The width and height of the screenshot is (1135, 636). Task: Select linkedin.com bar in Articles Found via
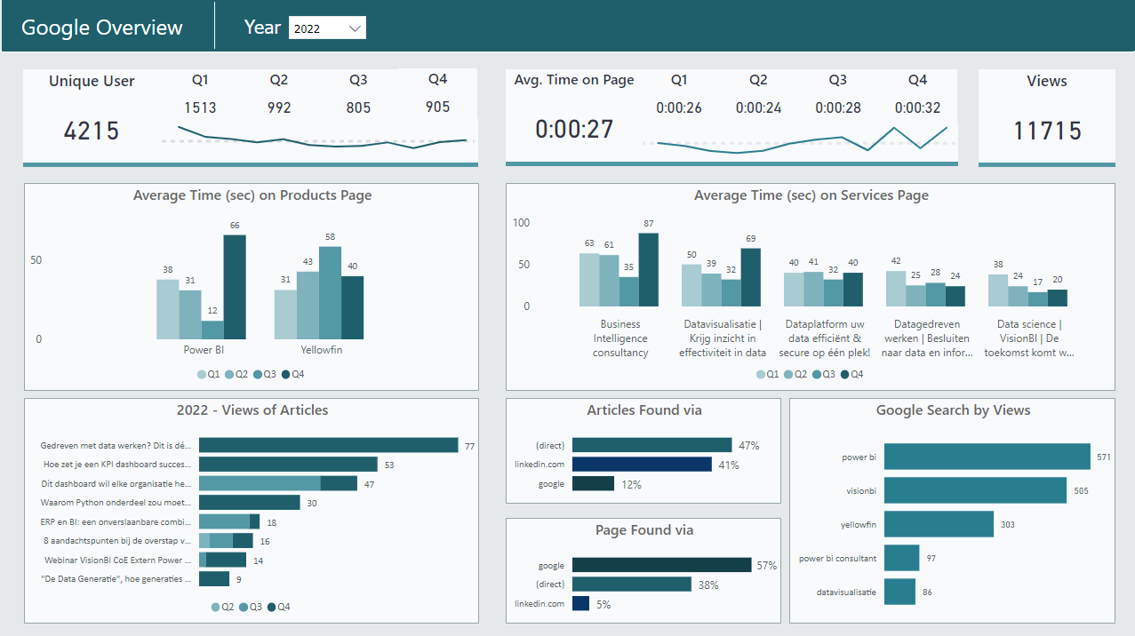point(642,465)
